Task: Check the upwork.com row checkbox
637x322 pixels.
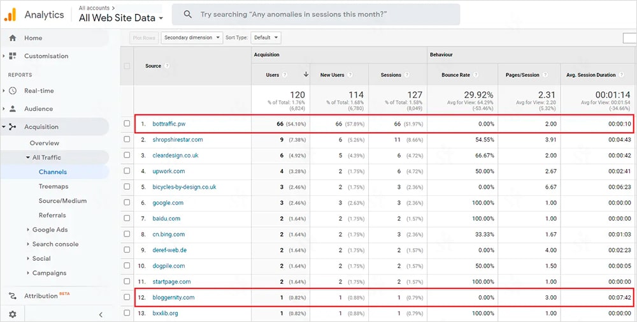Action: (x=127, y=171)
